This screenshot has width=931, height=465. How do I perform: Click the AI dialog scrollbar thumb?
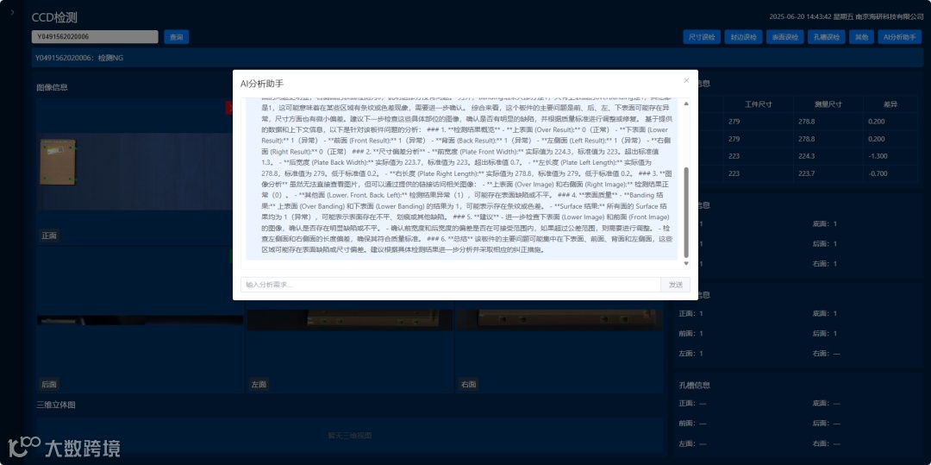click(686, 212)
